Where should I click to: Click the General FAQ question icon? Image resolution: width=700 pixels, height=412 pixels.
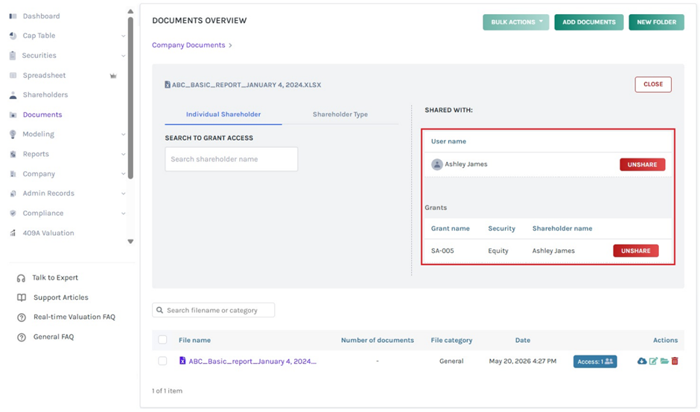point(21,338)
